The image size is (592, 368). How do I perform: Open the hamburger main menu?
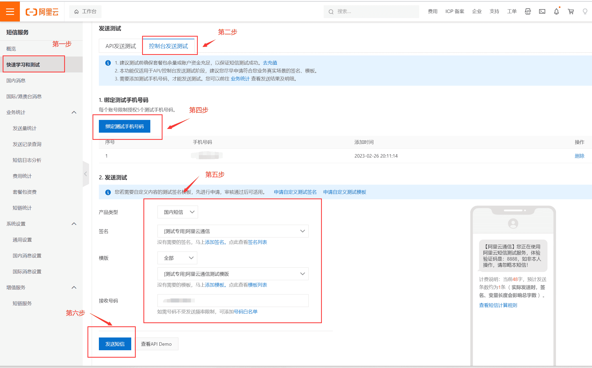10,11
